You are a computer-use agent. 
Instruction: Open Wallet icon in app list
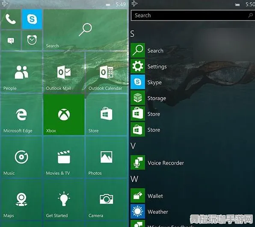coord(138,196)
